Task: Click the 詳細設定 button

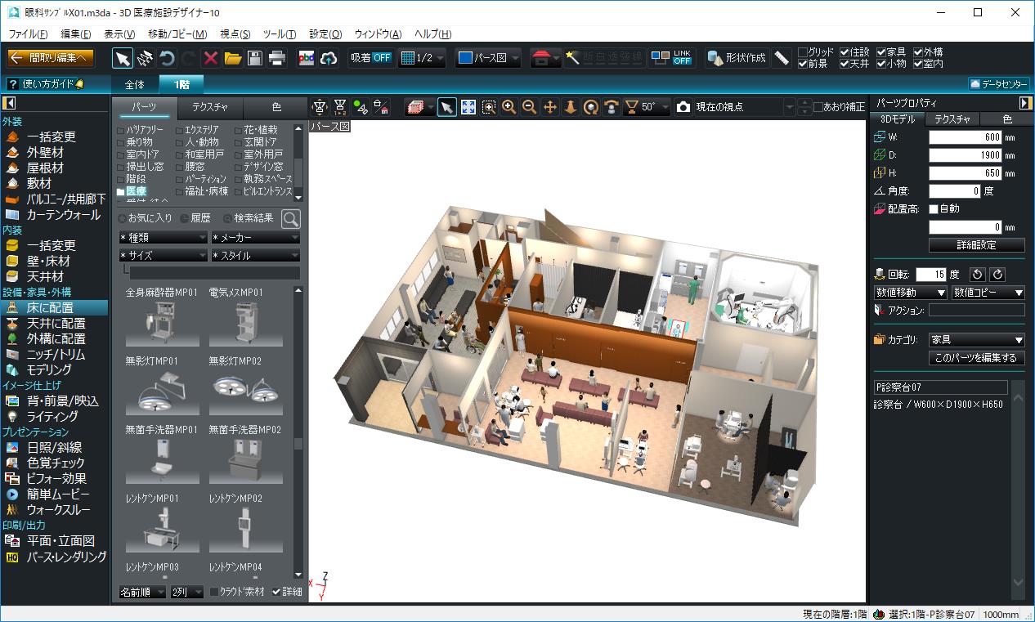Action: point(976,245)
